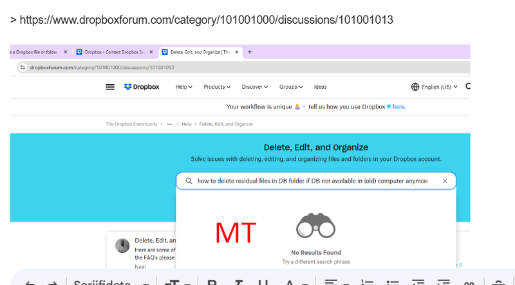Image resolution: width=515 pixels, height=285 pixels.
Task: Click the 'Neal' author name
Action: pos(140,266)
